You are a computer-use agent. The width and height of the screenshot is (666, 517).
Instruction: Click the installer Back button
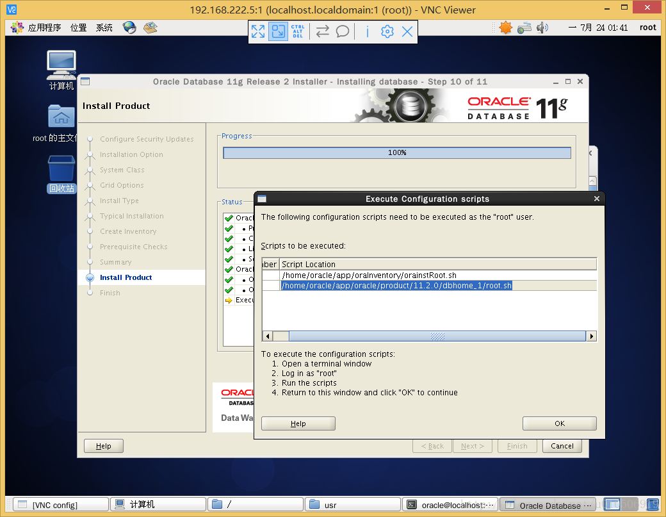[x=432, y=446]
